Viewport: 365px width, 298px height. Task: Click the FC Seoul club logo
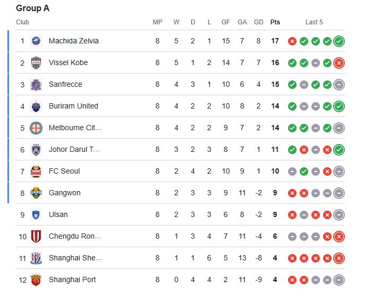coord(36,171)
